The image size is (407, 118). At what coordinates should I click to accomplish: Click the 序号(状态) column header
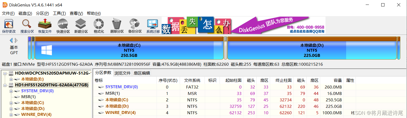click(168, 80)
